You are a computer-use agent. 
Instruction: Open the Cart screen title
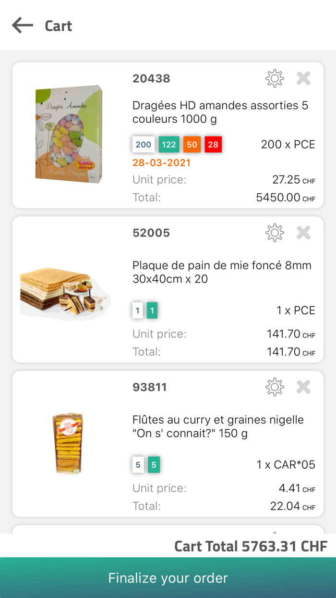click(58, 25)
